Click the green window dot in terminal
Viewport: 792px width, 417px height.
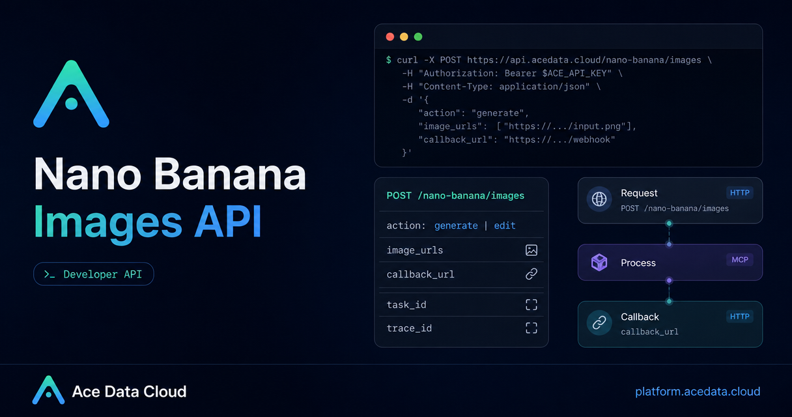point(418,36)
